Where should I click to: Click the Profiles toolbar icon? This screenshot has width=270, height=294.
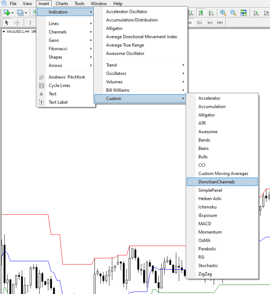(x=20, y=13)
